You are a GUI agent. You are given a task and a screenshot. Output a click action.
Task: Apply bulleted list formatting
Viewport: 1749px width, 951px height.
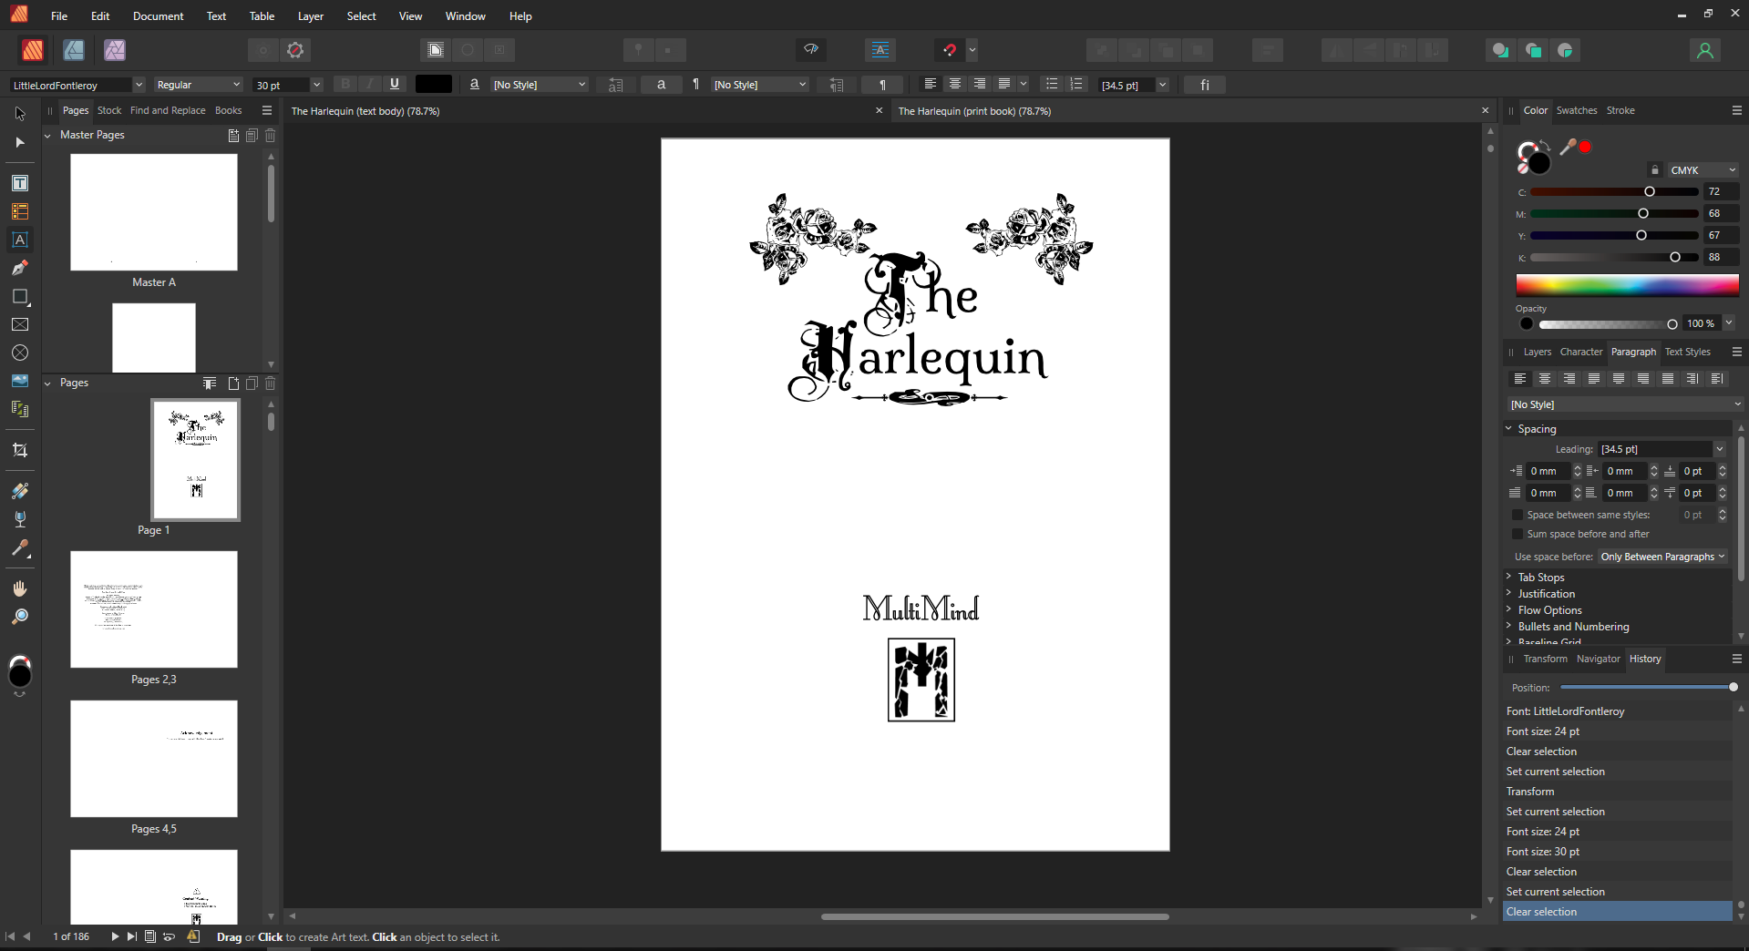tap(1051, 84)
